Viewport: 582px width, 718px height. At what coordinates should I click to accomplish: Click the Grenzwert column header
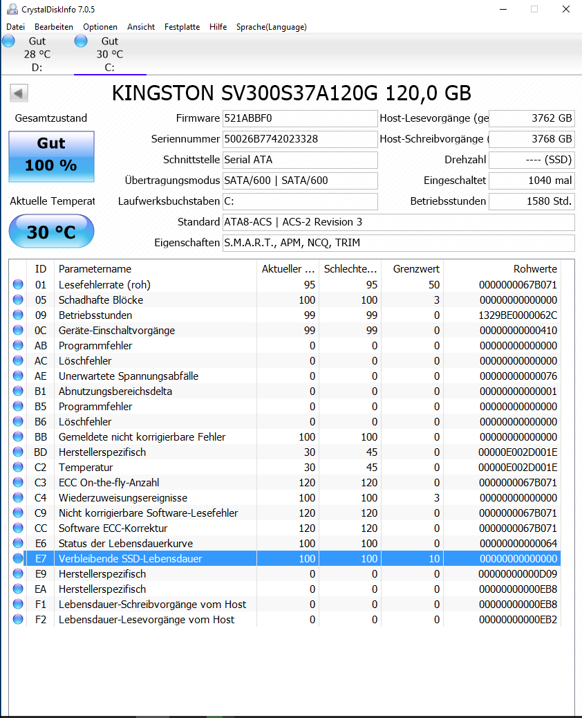pos(412,269)
